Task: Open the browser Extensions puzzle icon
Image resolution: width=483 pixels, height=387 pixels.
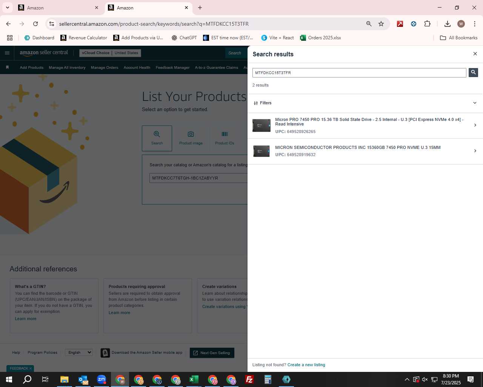Action: click(x=427, y=24)
